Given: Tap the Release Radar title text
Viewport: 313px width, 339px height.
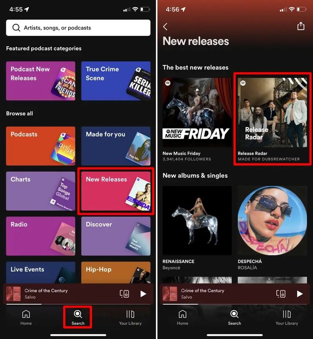Looking at the screenshot, I should pyautogui.click(x=253, y=153).
